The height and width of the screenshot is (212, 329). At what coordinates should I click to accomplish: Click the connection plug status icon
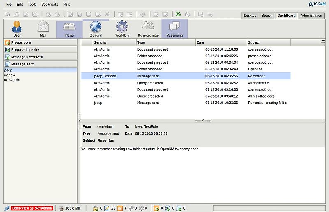click(x=7, y=208)
